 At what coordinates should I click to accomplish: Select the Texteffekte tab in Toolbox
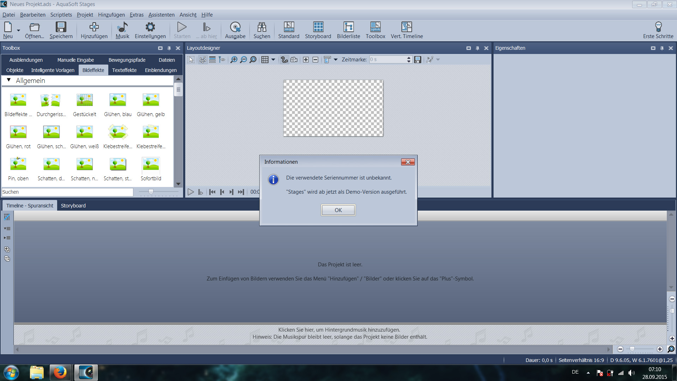point(124,70)
